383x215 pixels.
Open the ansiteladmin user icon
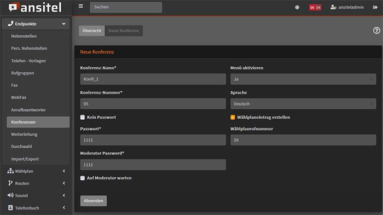click(x=333, y=7)
